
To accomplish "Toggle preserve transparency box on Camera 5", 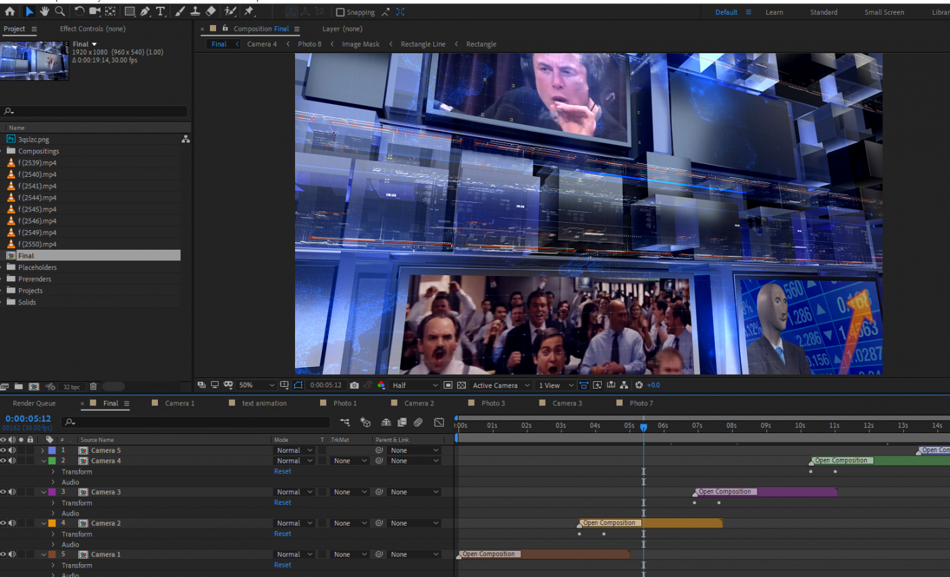I will tap(322, 450).
